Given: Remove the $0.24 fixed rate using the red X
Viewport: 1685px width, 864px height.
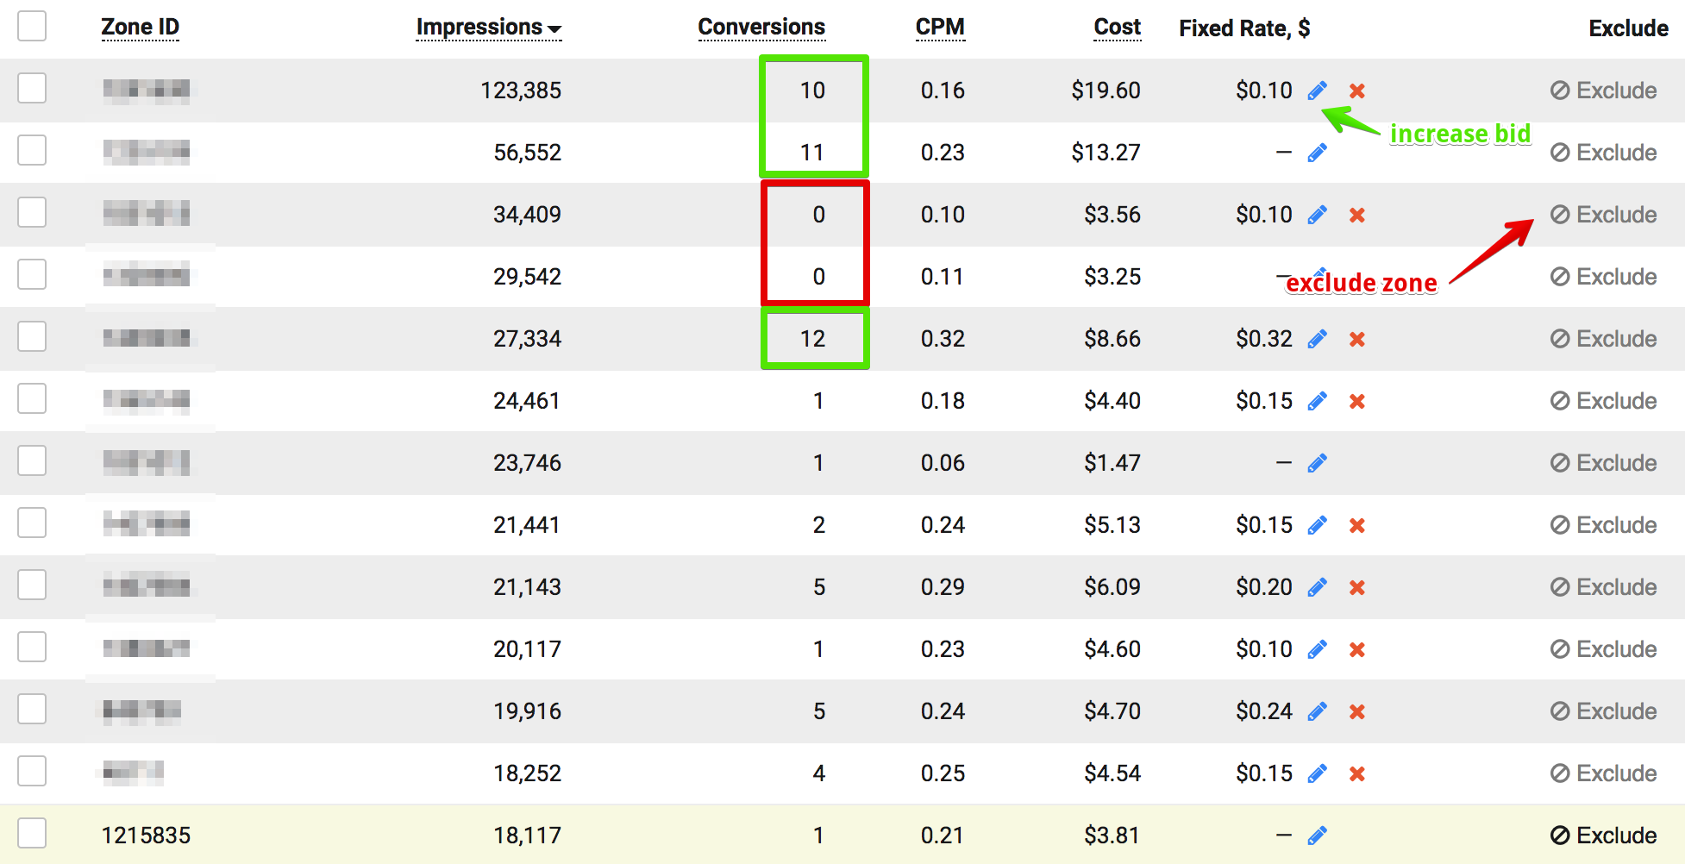Looking at the screenshot, I should coord(1356,711).
